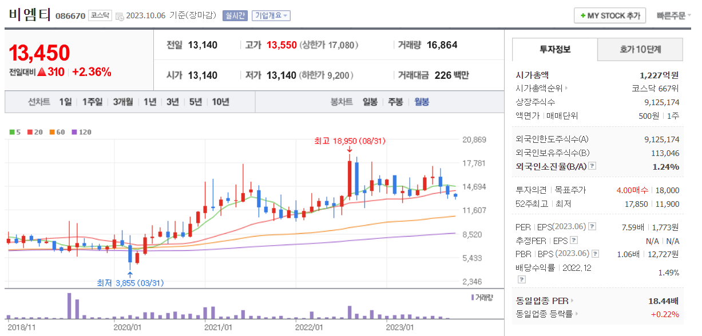Click the 실시간 real-time badge
The image size is (702, 336).
[235, 15]
